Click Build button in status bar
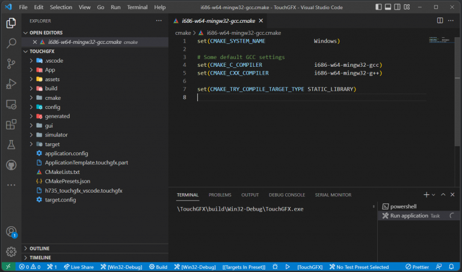 [158, 267]
